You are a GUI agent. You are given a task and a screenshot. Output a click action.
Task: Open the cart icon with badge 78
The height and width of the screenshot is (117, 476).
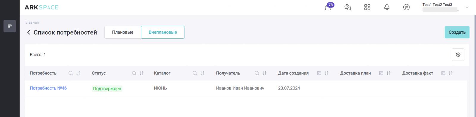pyautogui.click(x=328, y=7)
